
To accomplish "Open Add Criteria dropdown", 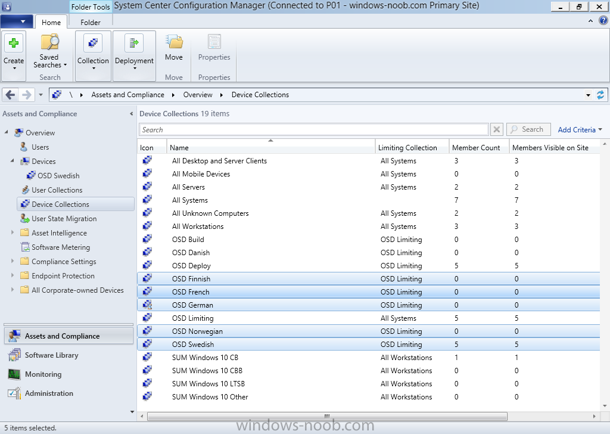I will click(580, 129).
